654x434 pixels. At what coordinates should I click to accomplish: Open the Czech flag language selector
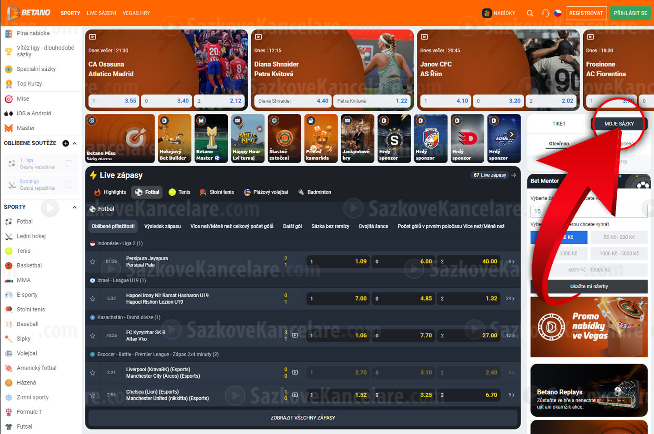(x=558, y=13)
